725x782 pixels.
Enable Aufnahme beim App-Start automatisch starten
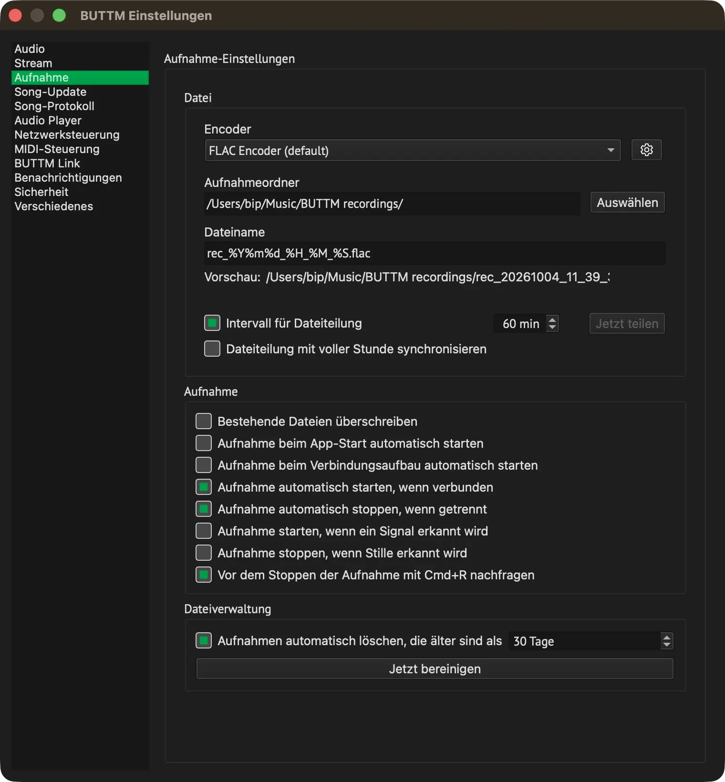pos(204,443)
